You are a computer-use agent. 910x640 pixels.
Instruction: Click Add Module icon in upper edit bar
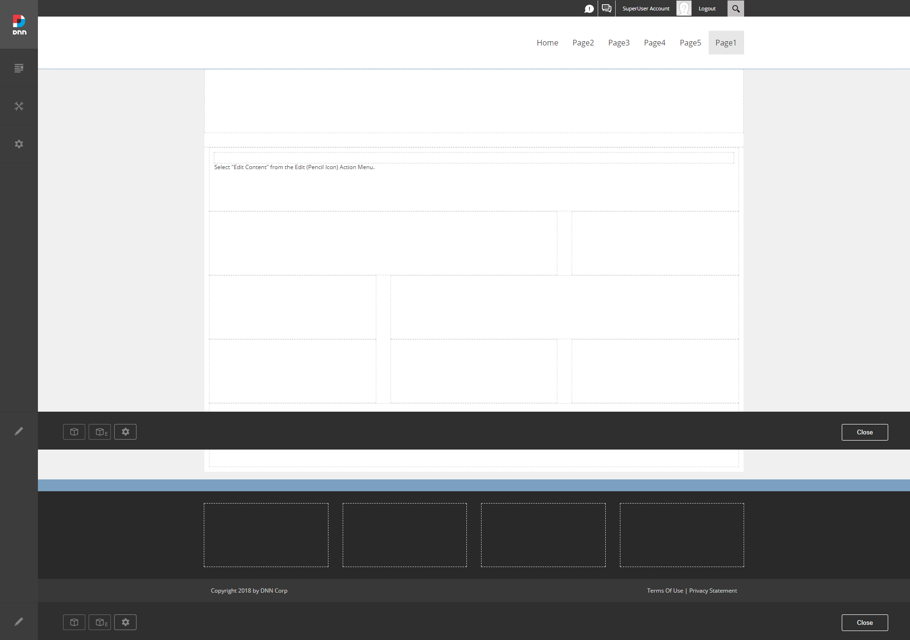[74, 432]
